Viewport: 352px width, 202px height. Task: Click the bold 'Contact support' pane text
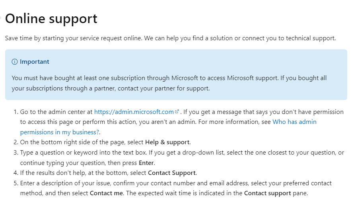tap(267, 193)
